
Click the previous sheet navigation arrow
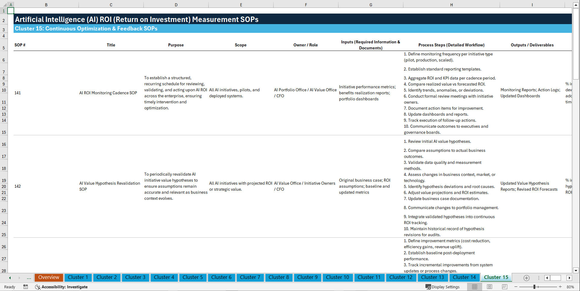[x=9, y=278]
